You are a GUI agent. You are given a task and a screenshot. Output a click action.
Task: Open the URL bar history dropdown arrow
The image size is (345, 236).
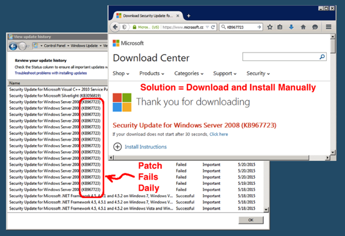(x=207, y=27)
